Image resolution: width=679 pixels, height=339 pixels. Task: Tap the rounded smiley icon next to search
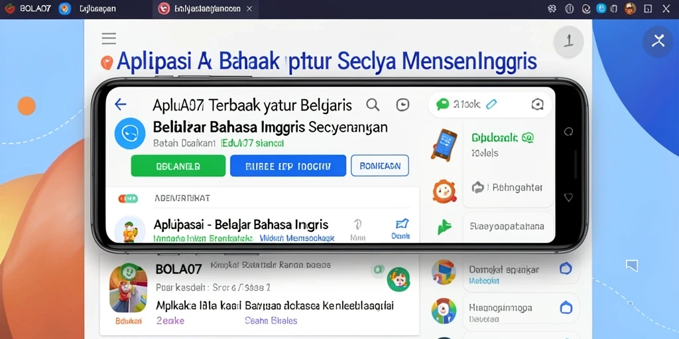pos(402,105)
